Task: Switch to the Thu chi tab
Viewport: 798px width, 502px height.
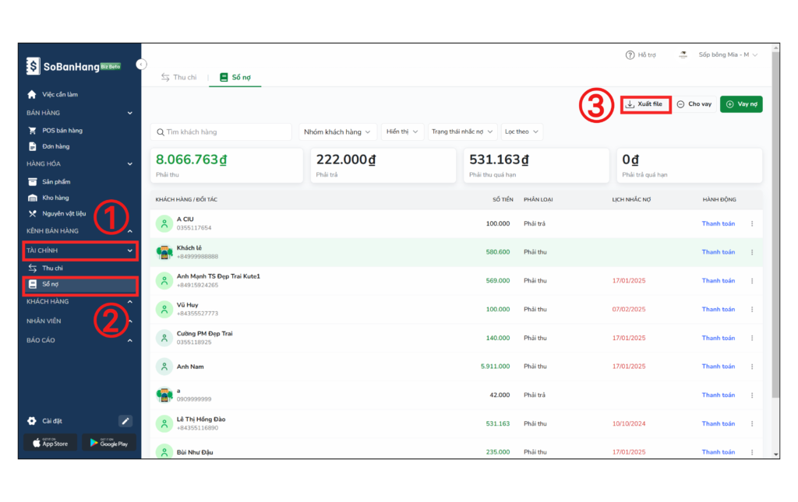Action: point(178,77)
